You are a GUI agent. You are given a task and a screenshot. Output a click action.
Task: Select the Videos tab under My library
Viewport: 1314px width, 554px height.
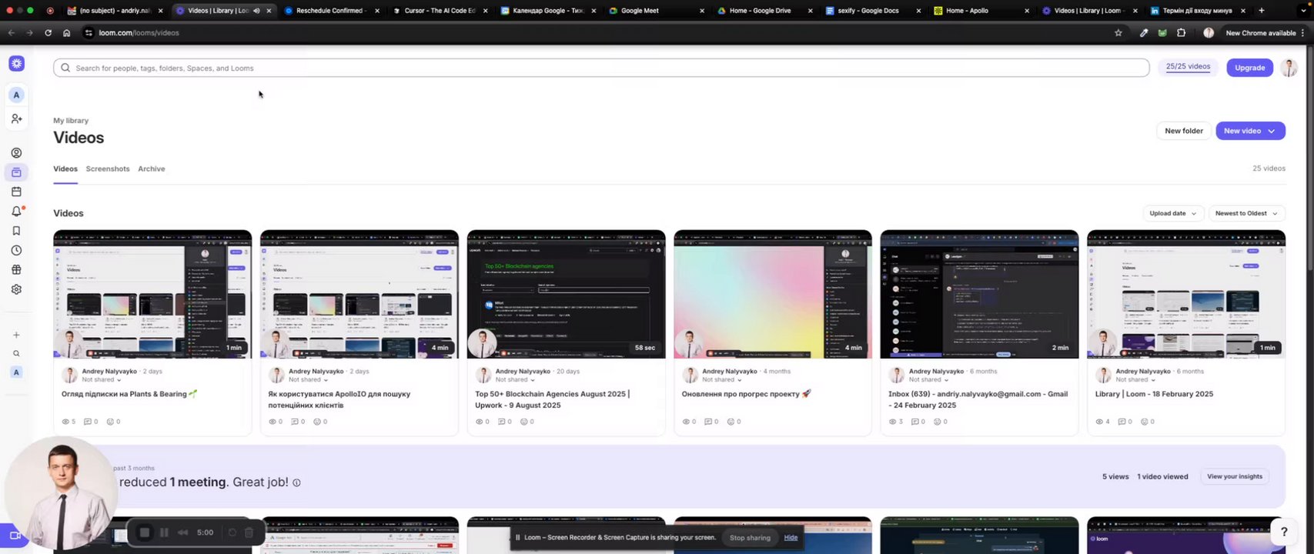[x=65, y=169]
